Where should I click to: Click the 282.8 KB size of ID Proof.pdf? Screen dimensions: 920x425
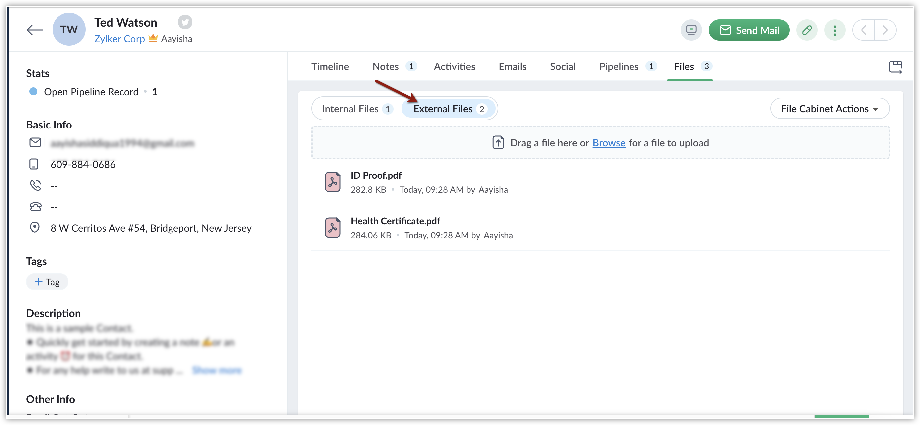[x=368, y=190]
